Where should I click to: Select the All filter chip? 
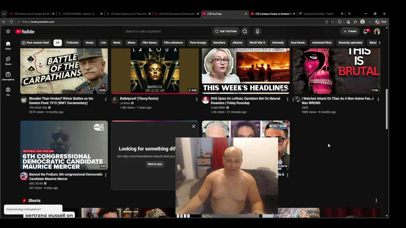(x=57, y=43)
